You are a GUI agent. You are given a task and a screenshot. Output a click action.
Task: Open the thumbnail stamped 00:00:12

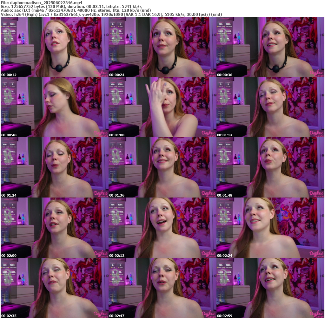click(54, 47)
